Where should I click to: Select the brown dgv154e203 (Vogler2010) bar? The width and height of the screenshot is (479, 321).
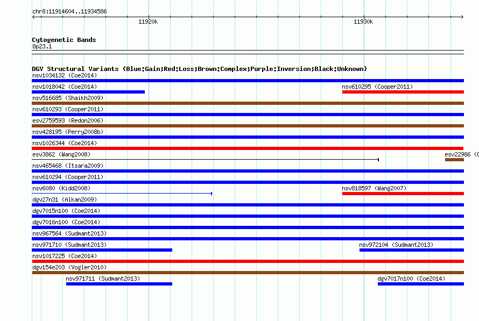coord(248,273)
